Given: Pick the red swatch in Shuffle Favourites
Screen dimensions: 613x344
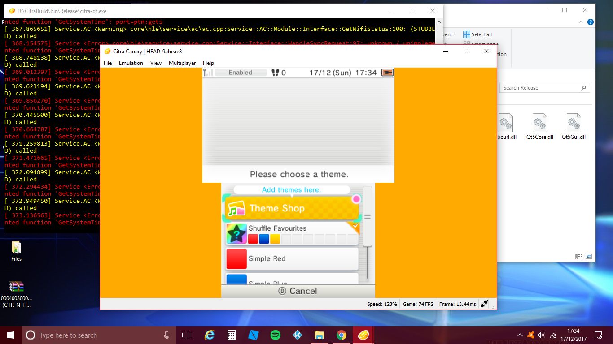Looking at the screenshot, I should pos(253,239).
